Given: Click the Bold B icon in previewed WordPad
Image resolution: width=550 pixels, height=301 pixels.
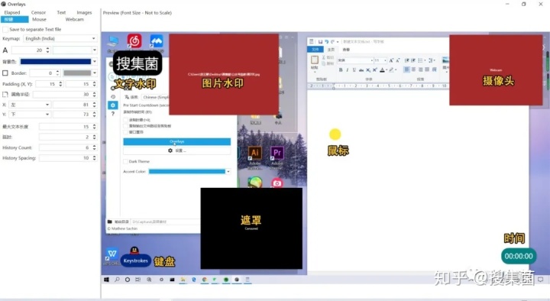Looking at the screenshot, I should tap(340, 70).
